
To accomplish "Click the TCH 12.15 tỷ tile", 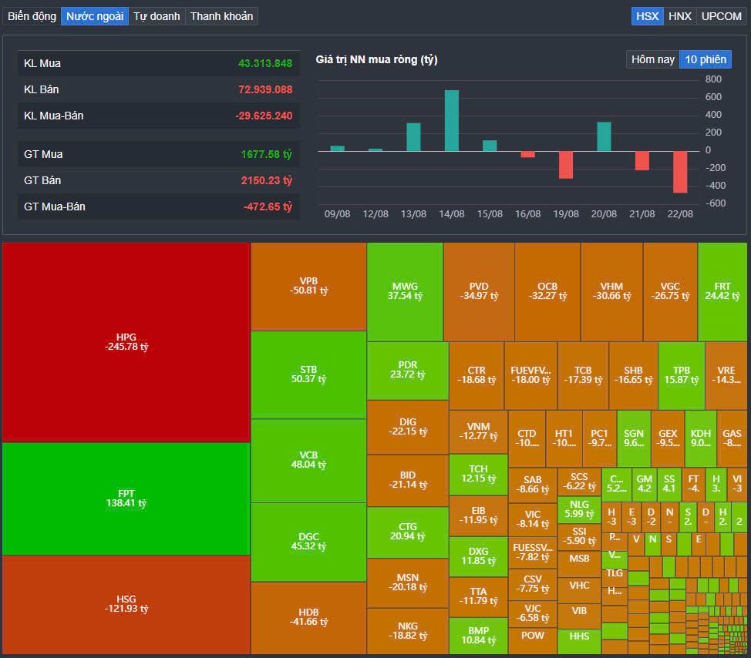I will tap(479, 475).
